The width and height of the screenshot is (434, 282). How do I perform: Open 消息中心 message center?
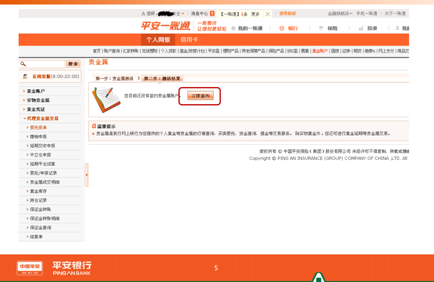199,13
